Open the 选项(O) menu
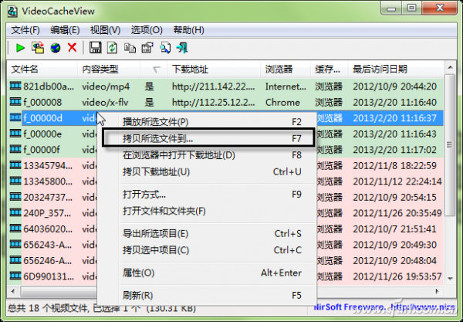The image size is (463, 322). 147,30
